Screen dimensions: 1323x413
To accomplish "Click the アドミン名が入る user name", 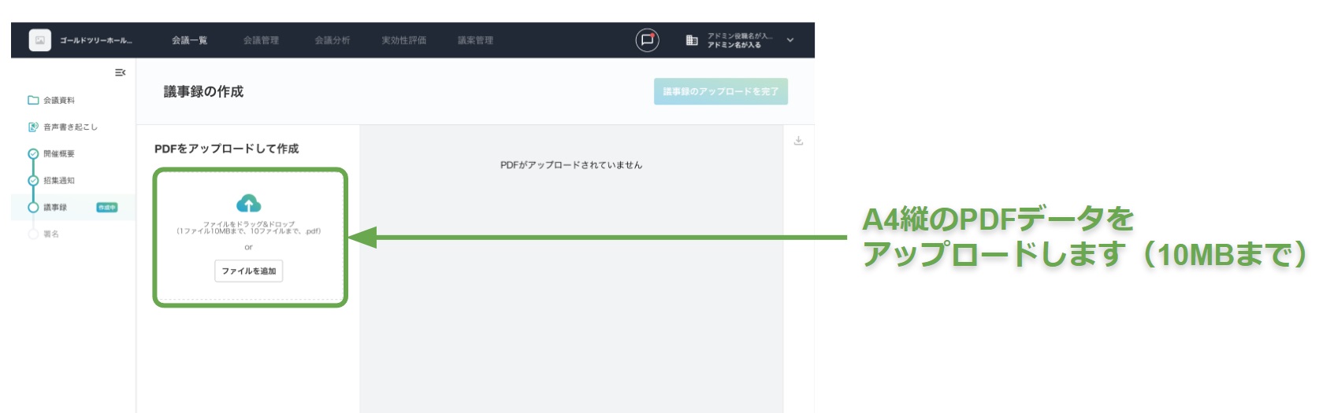I will coord(734,45).
